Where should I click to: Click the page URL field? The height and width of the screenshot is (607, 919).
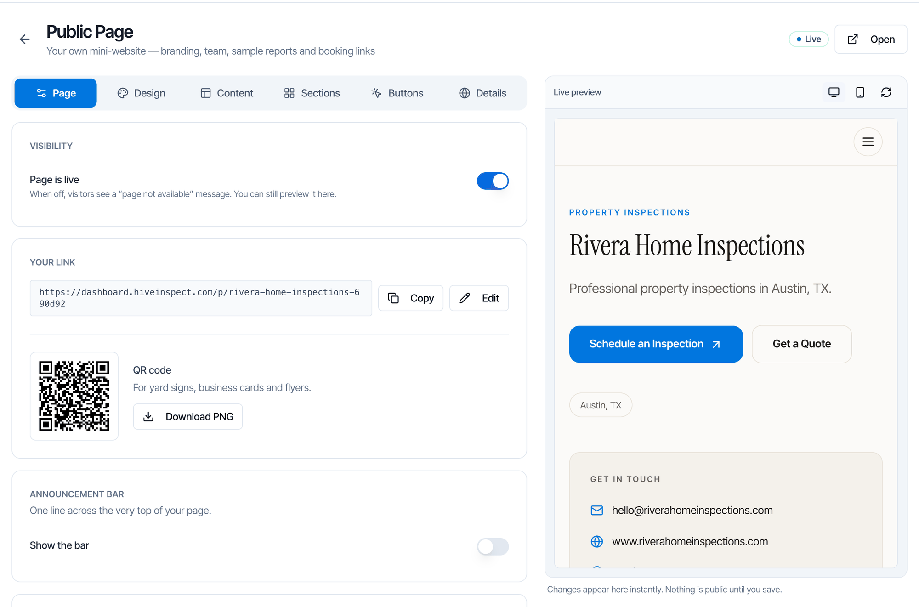point(201,298)
